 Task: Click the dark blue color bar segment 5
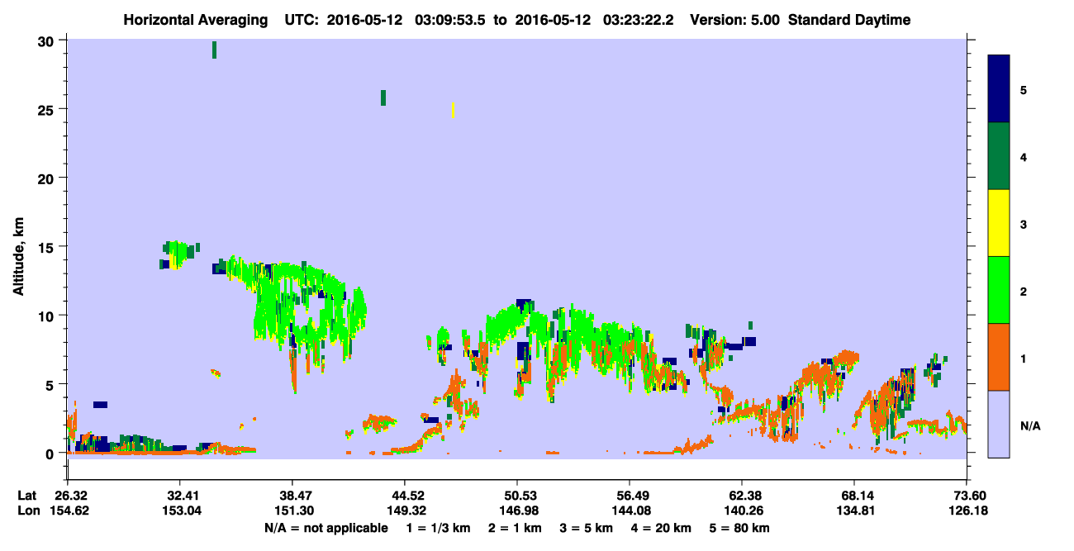(999, 88)
